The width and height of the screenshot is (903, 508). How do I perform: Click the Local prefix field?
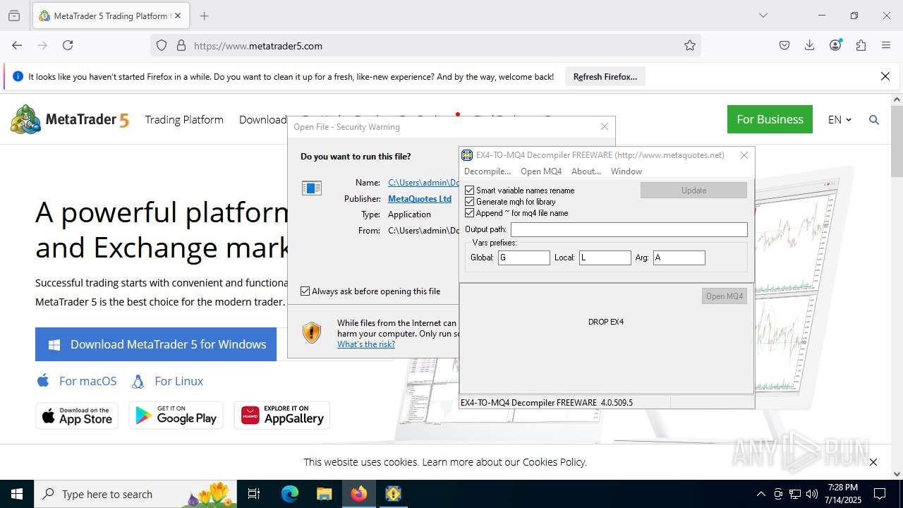tap(605, 258)
